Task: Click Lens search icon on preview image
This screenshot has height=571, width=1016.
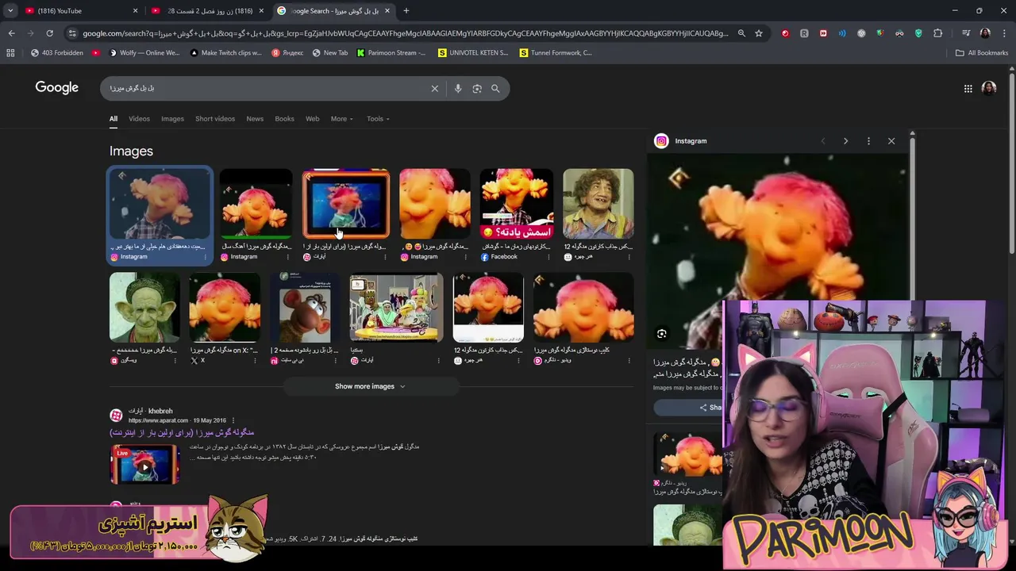Action: [662, 334]
